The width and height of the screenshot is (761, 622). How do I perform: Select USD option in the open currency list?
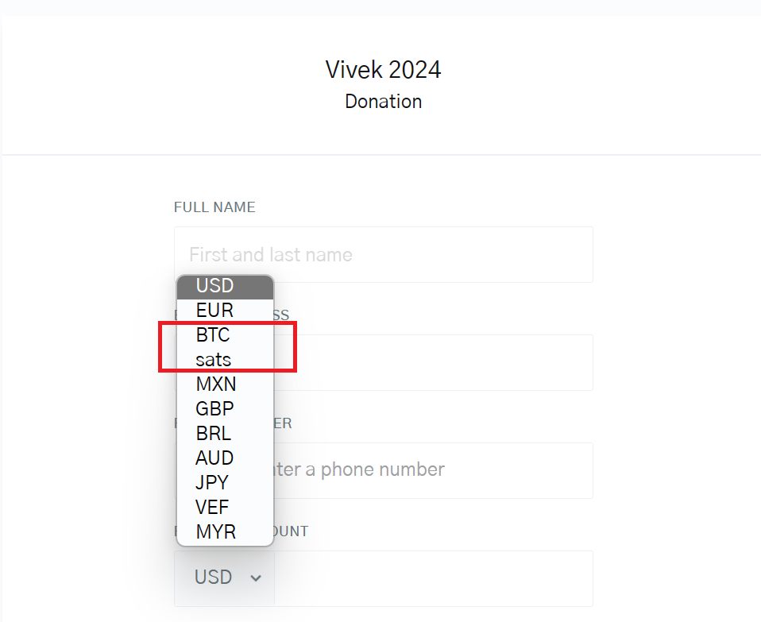click(x=214, y=285)
